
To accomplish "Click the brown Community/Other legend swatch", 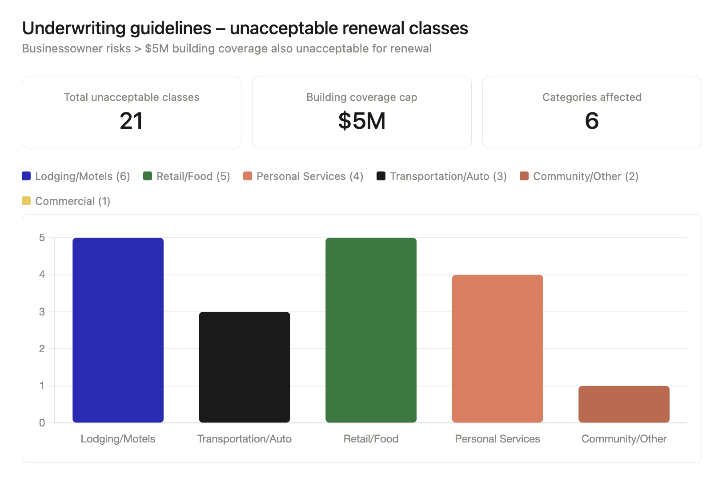I will point(524,176).
